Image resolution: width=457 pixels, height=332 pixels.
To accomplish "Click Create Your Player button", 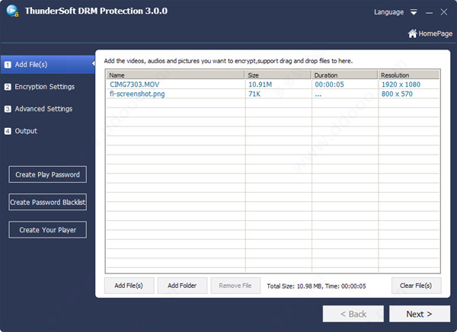I will pos(47,230).
